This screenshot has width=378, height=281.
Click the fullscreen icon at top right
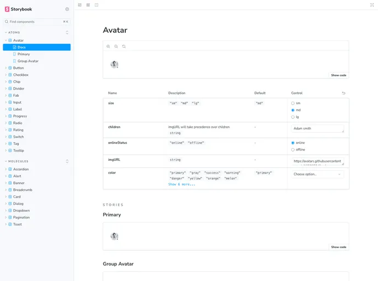click(x=372, y=5)
